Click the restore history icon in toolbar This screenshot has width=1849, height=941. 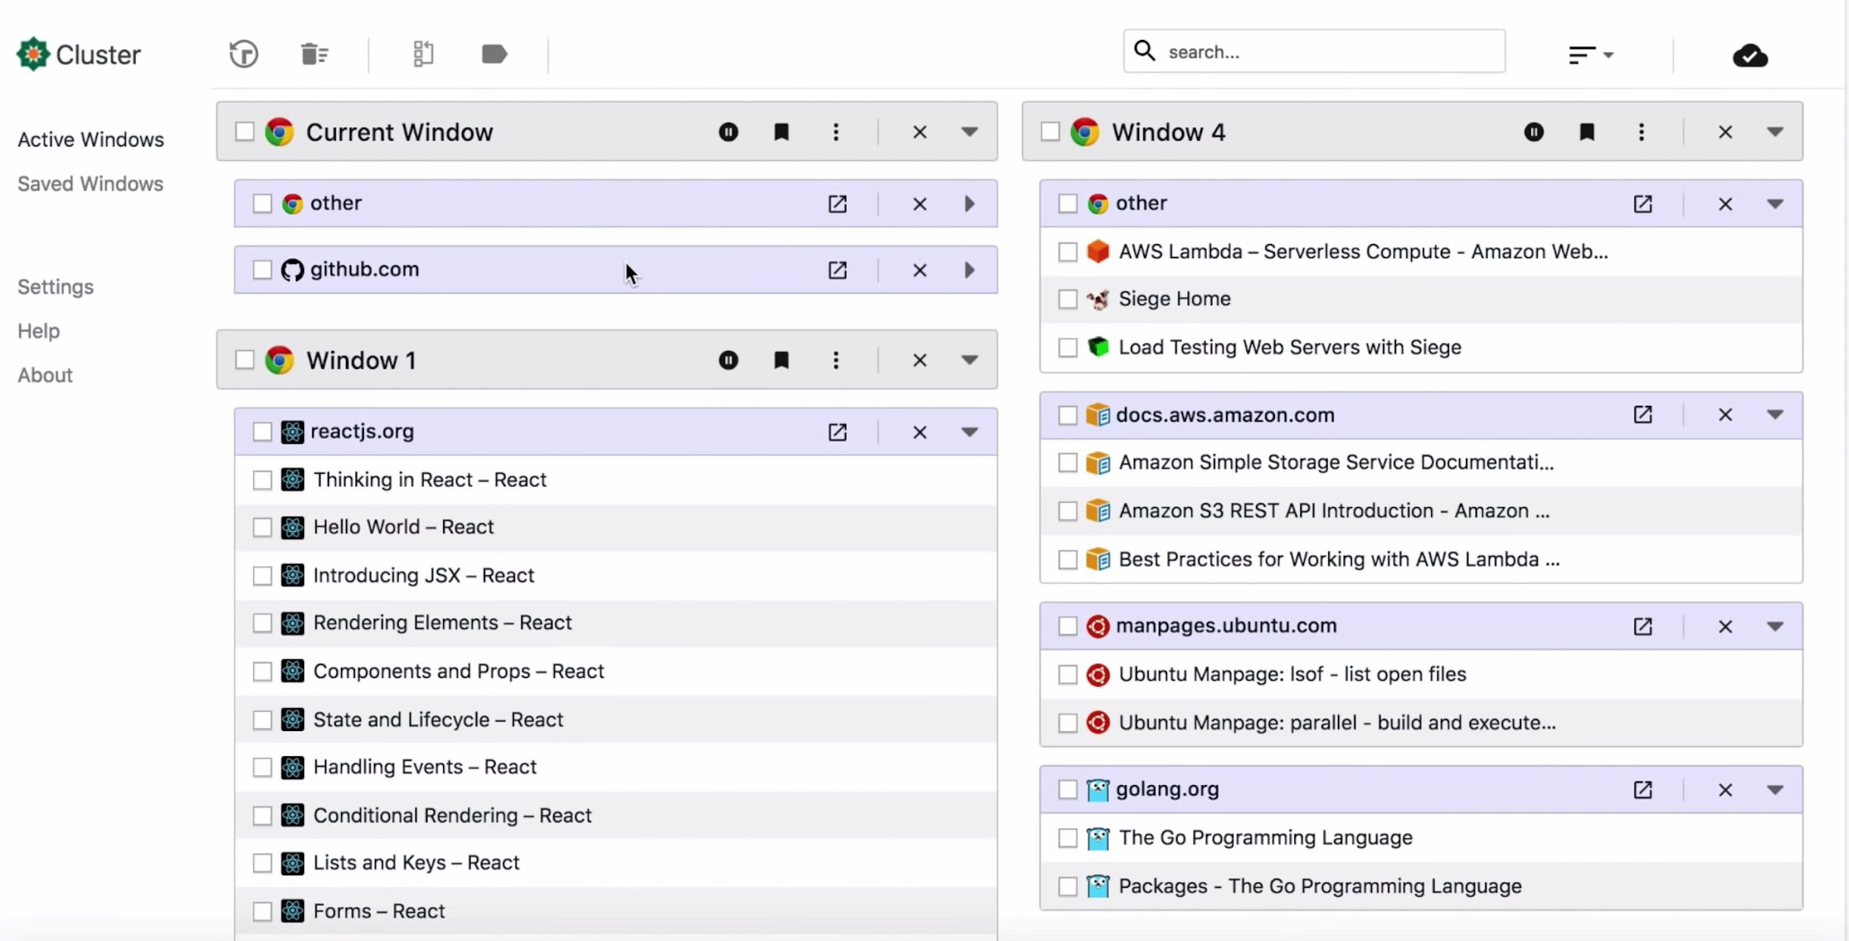coord(243,54)
